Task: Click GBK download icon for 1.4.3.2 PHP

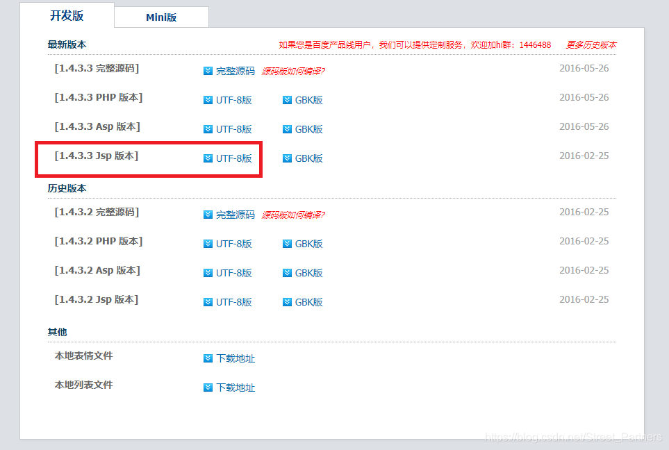Action: (287, 244)
